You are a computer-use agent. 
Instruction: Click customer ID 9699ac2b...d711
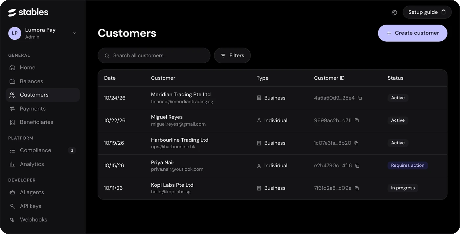333,120
